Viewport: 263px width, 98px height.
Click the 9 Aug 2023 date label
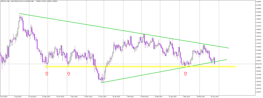18,96
